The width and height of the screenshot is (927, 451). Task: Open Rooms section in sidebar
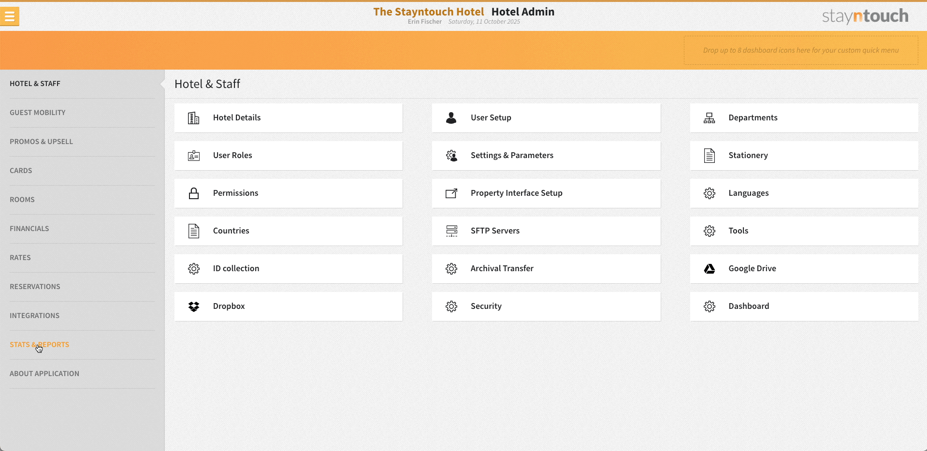pos(22,200)
